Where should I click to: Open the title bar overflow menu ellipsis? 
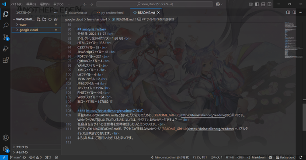70,4
